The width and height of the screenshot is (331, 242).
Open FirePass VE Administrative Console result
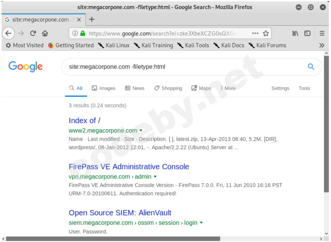[129, 166]
